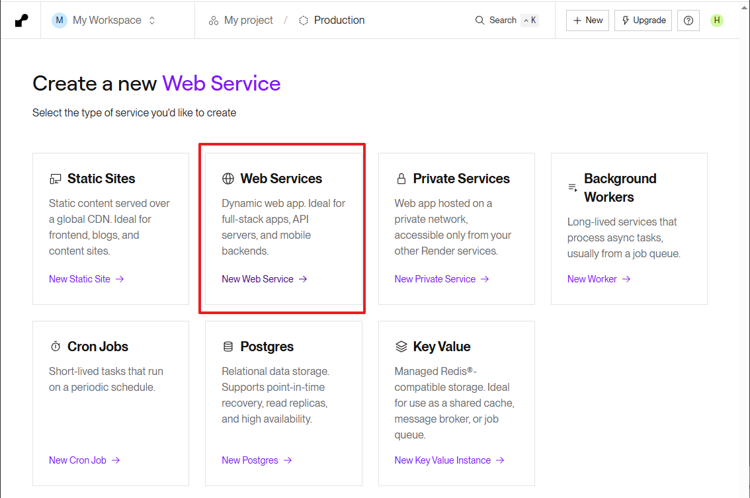Open the New dropdown button
The height and width of the screenshot is (498, 750).
[587, 21]
